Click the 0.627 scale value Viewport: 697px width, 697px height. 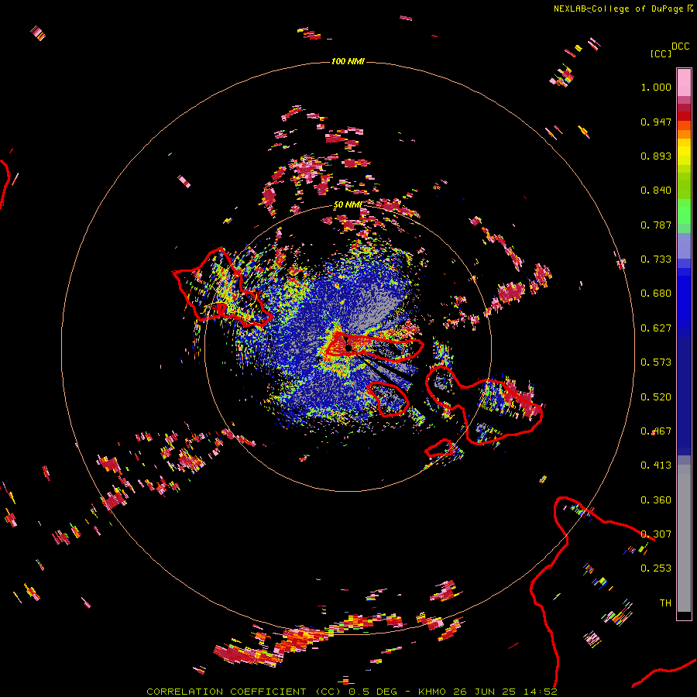point(656,328)
